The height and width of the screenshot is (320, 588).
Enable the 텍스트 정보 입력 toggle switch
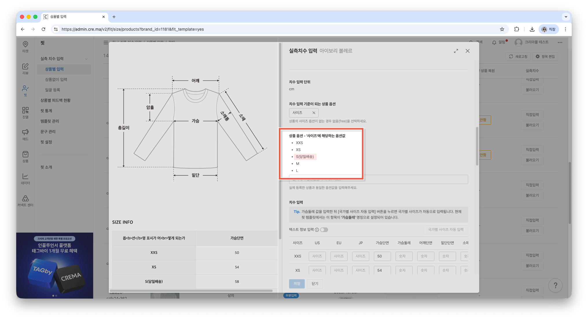click(x=324, y=230)
